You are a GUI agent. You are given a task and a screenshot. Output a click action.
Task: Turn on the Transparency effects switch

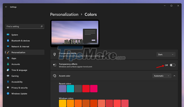coord(172,65)
